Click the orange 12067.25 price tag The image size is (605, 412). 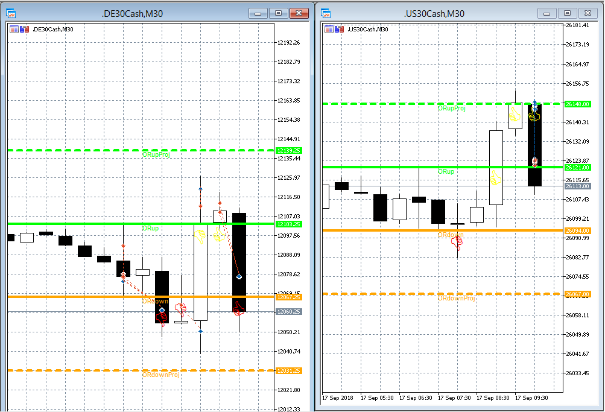coord(289,297)
